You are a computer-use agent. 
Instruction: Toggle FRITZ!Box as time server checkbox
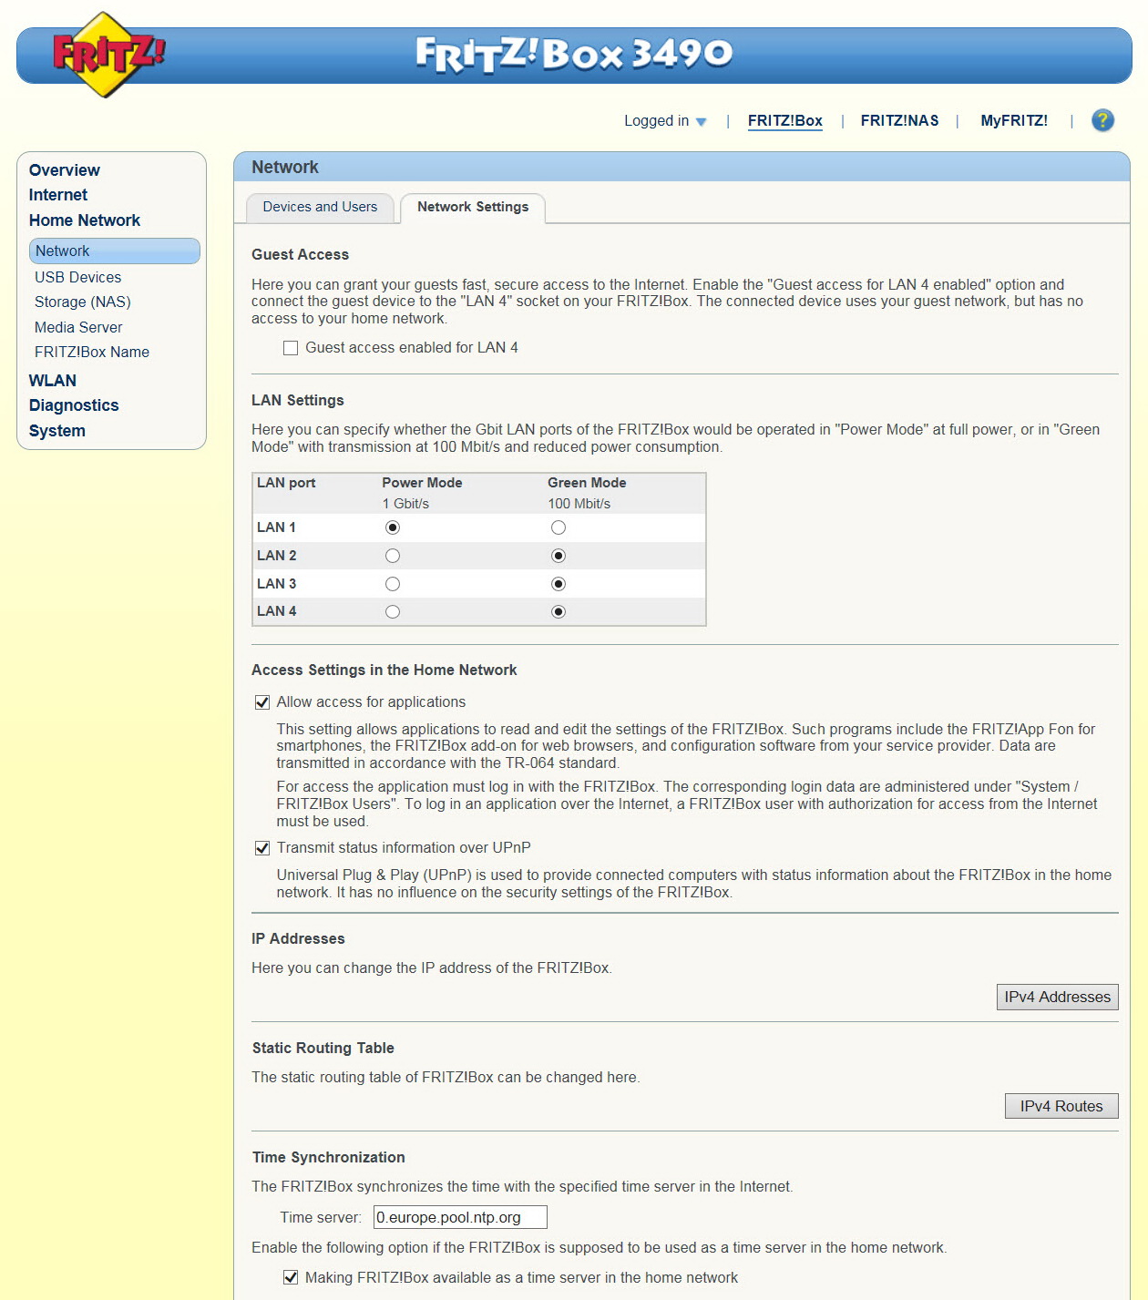click(291, 1278)
